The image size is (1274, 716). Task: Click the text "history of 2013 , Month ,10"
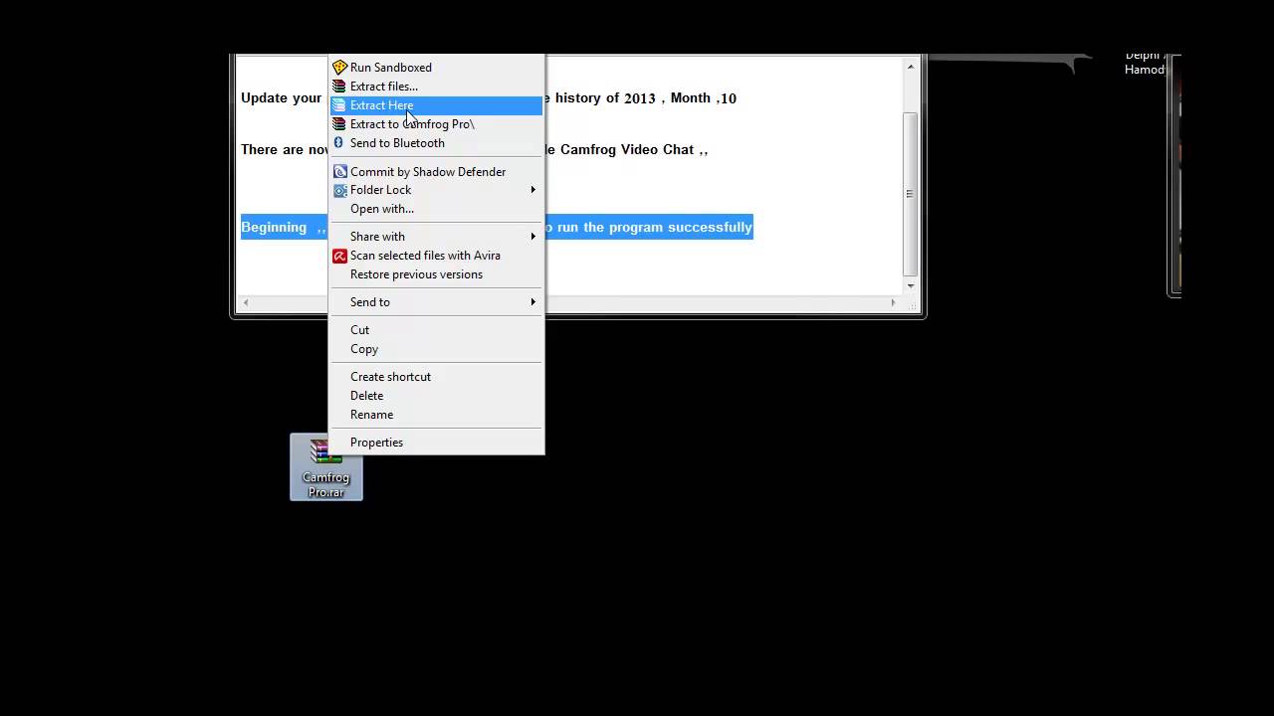coord(646,98)
